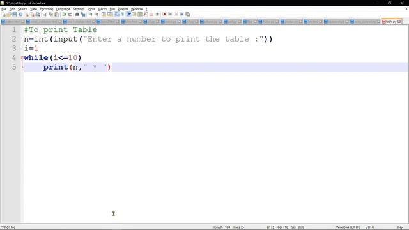The width and height of the screenshot is (409, 230).
Task: Click the Close document toolbar icon
Action: [x=27, y=14]
